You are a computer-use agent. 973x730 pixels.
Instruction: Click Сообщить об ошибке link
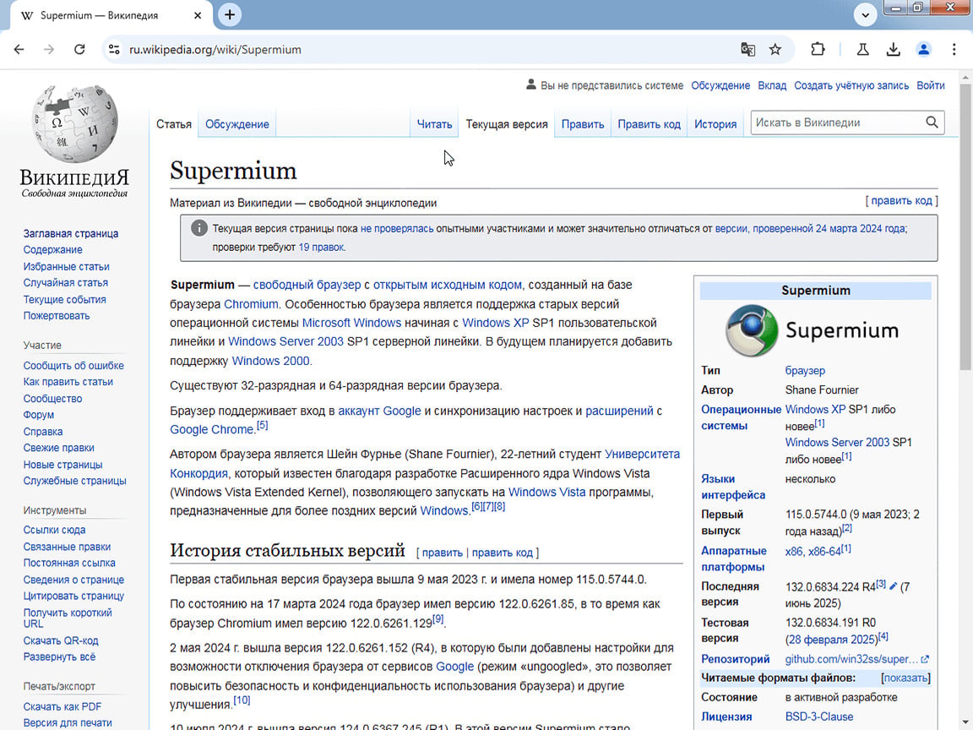pos(73,366)
